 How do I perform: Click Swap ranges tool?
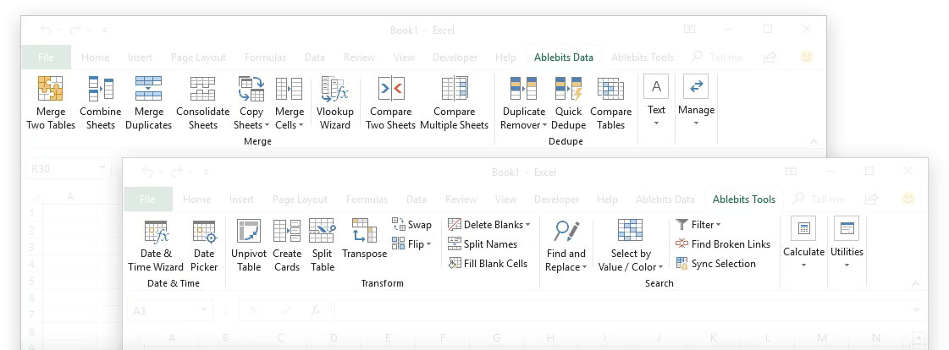pos(411,224)
